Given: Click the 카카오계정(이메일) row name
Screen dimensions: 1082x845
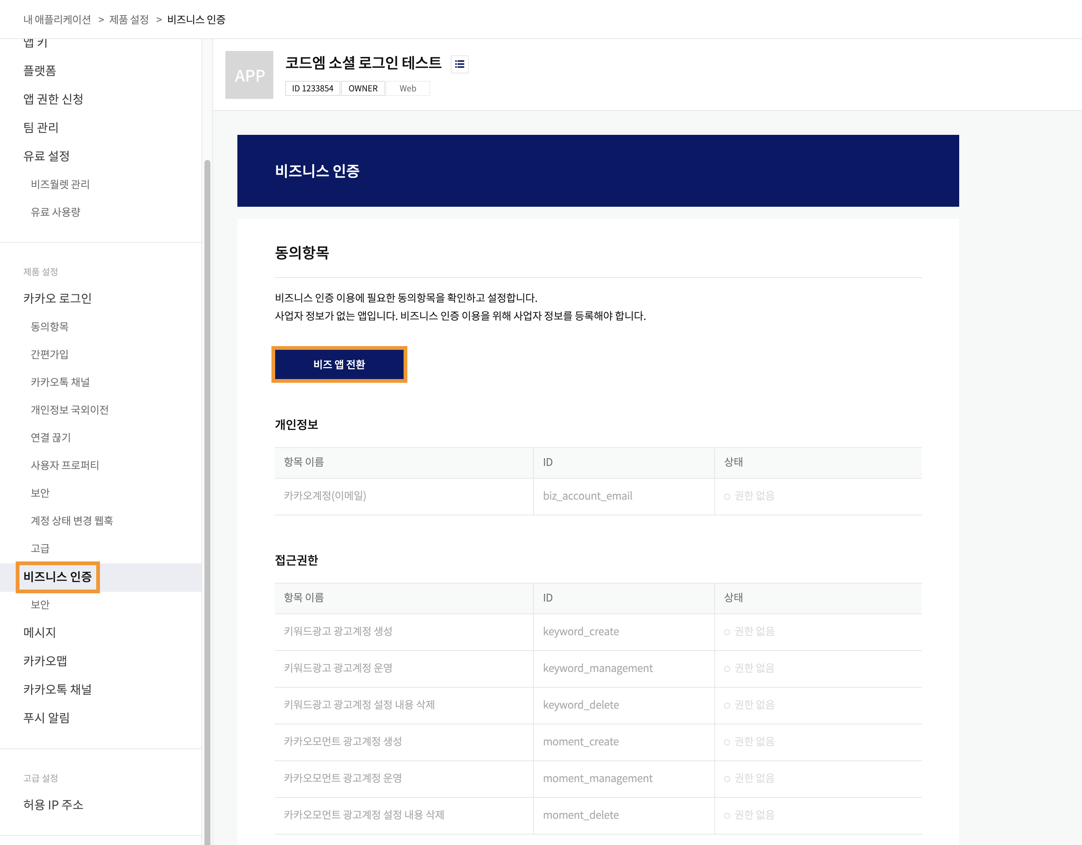Looking at the screenshot, I should point(325,496).
